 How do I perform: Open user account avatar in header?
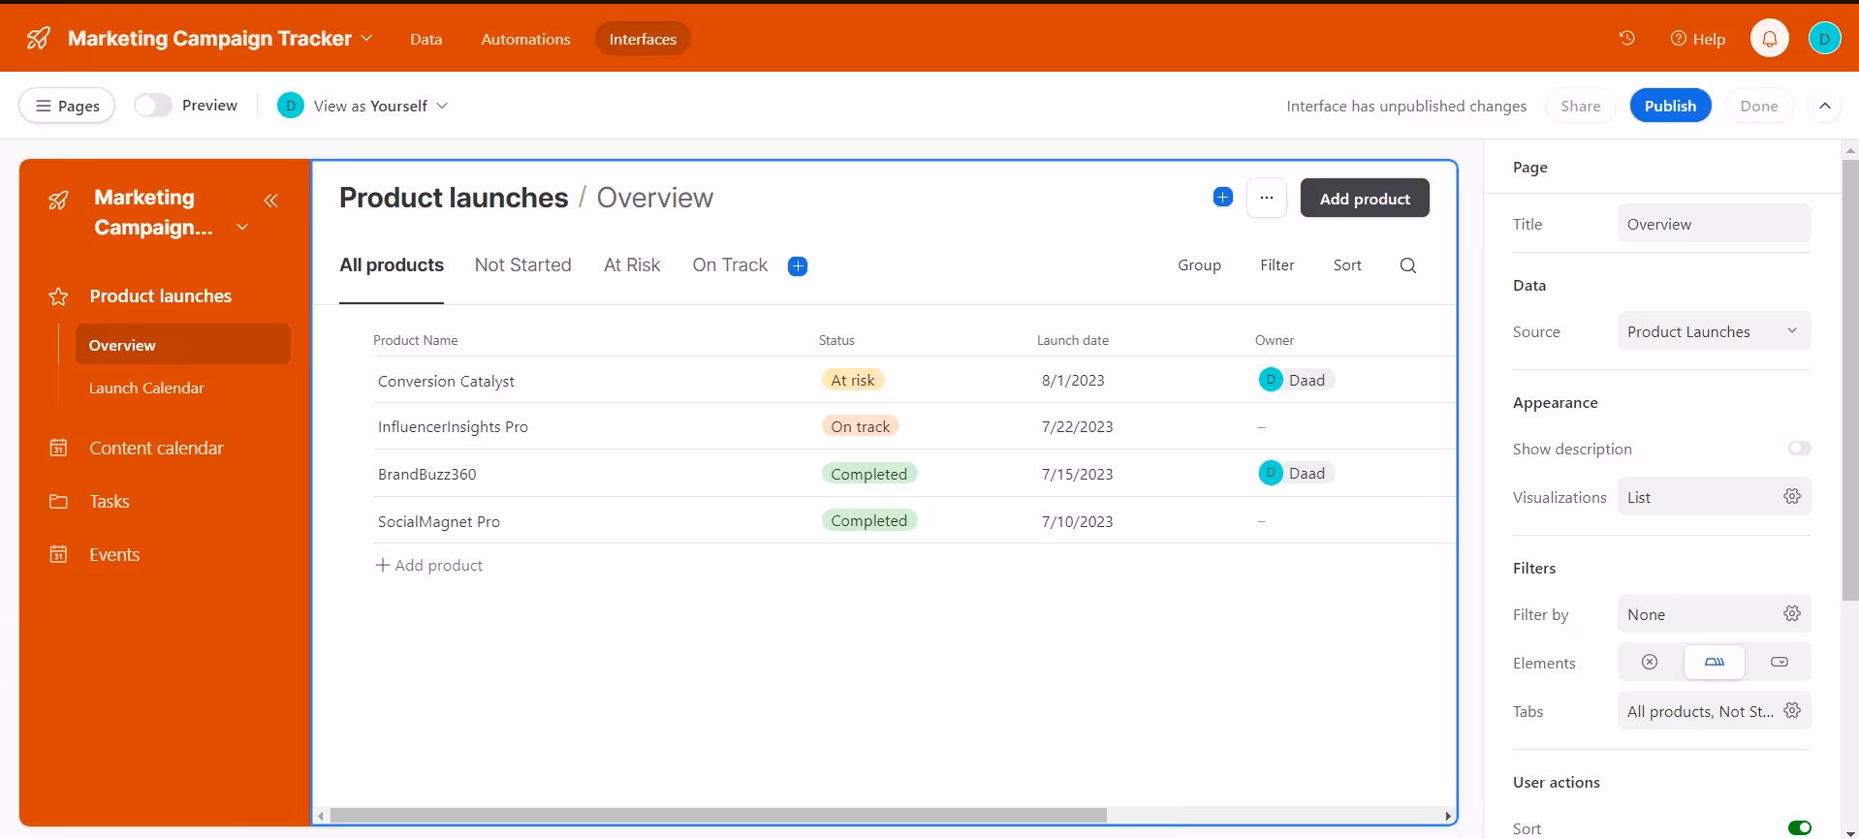[x=1824, y=39]
